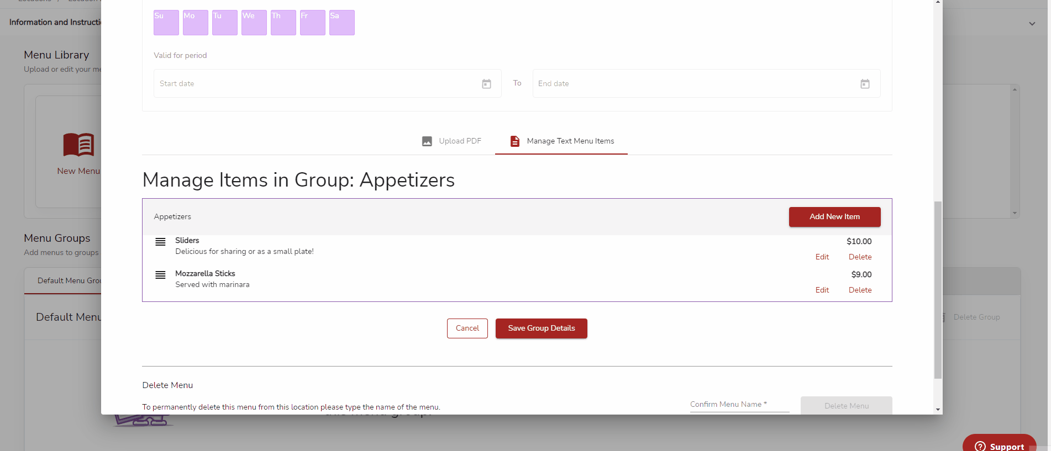Click the Start date input field

[327, 83]
